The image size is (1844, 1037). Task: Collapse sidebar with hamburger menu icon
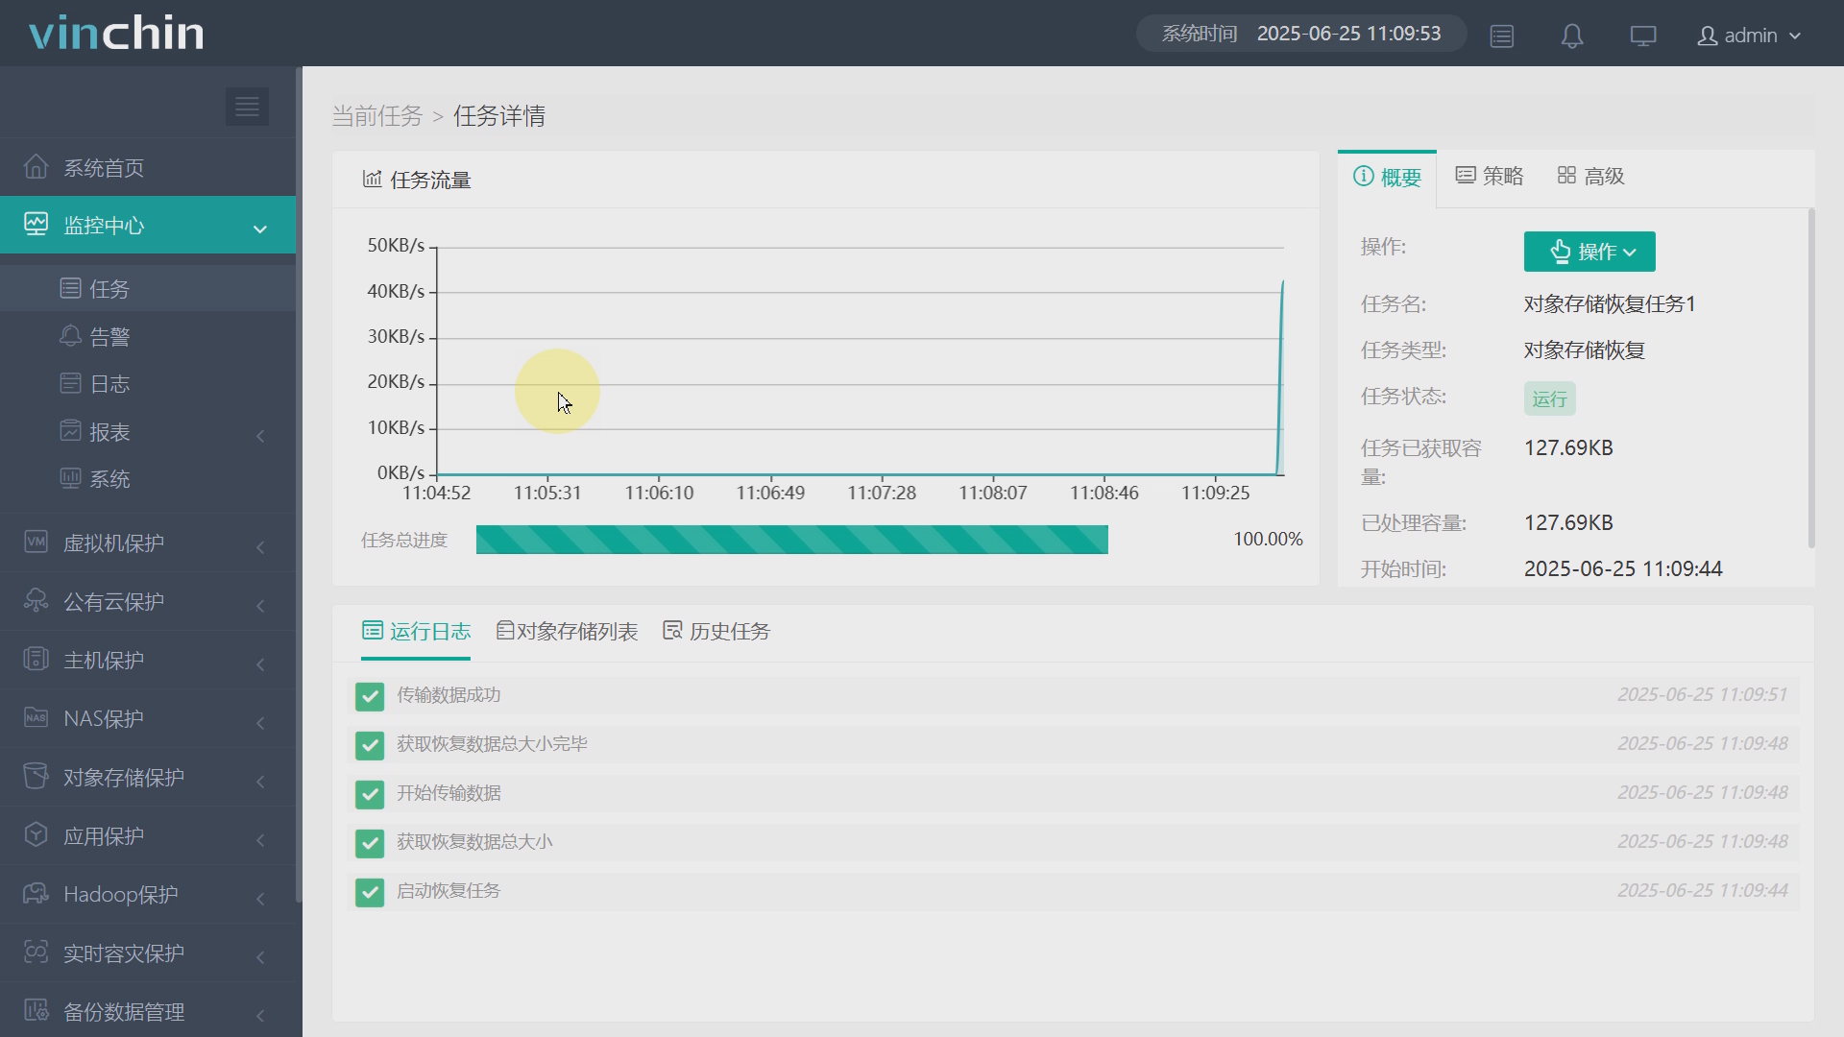point(247,107)
